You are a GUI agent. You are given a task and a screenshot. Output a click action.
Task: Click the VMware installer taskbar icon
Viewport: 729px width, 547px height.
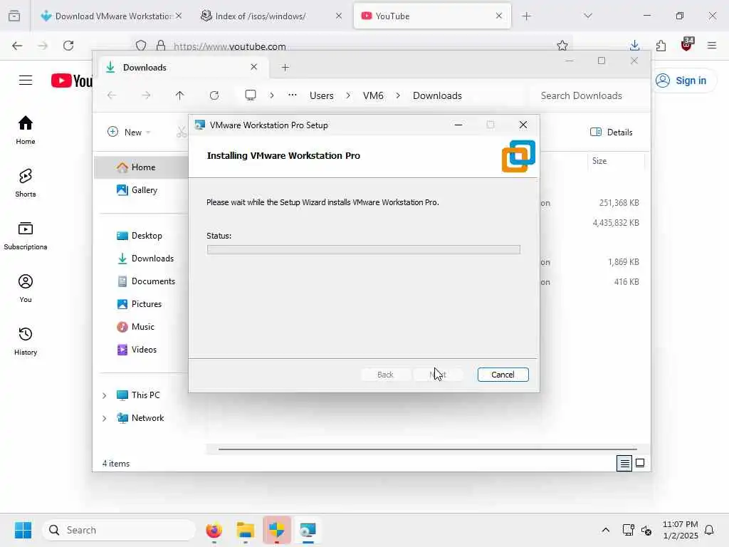point(308,530)
